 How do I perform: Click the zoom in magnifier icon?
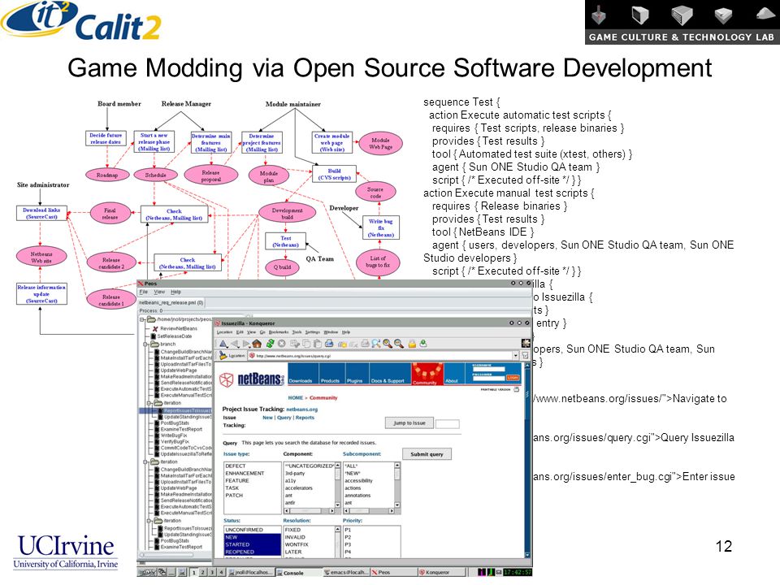pos(388,343)
